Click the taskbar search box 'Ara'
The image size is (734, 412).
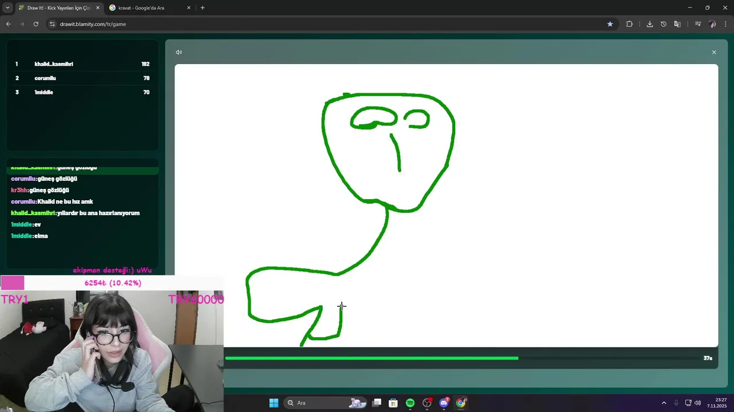pos(326,403)
